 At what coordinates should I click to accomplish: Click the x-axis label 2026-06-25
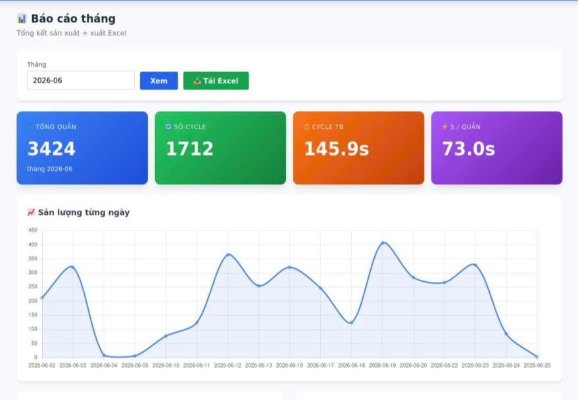pyautogui.click(x=537, y=365)
